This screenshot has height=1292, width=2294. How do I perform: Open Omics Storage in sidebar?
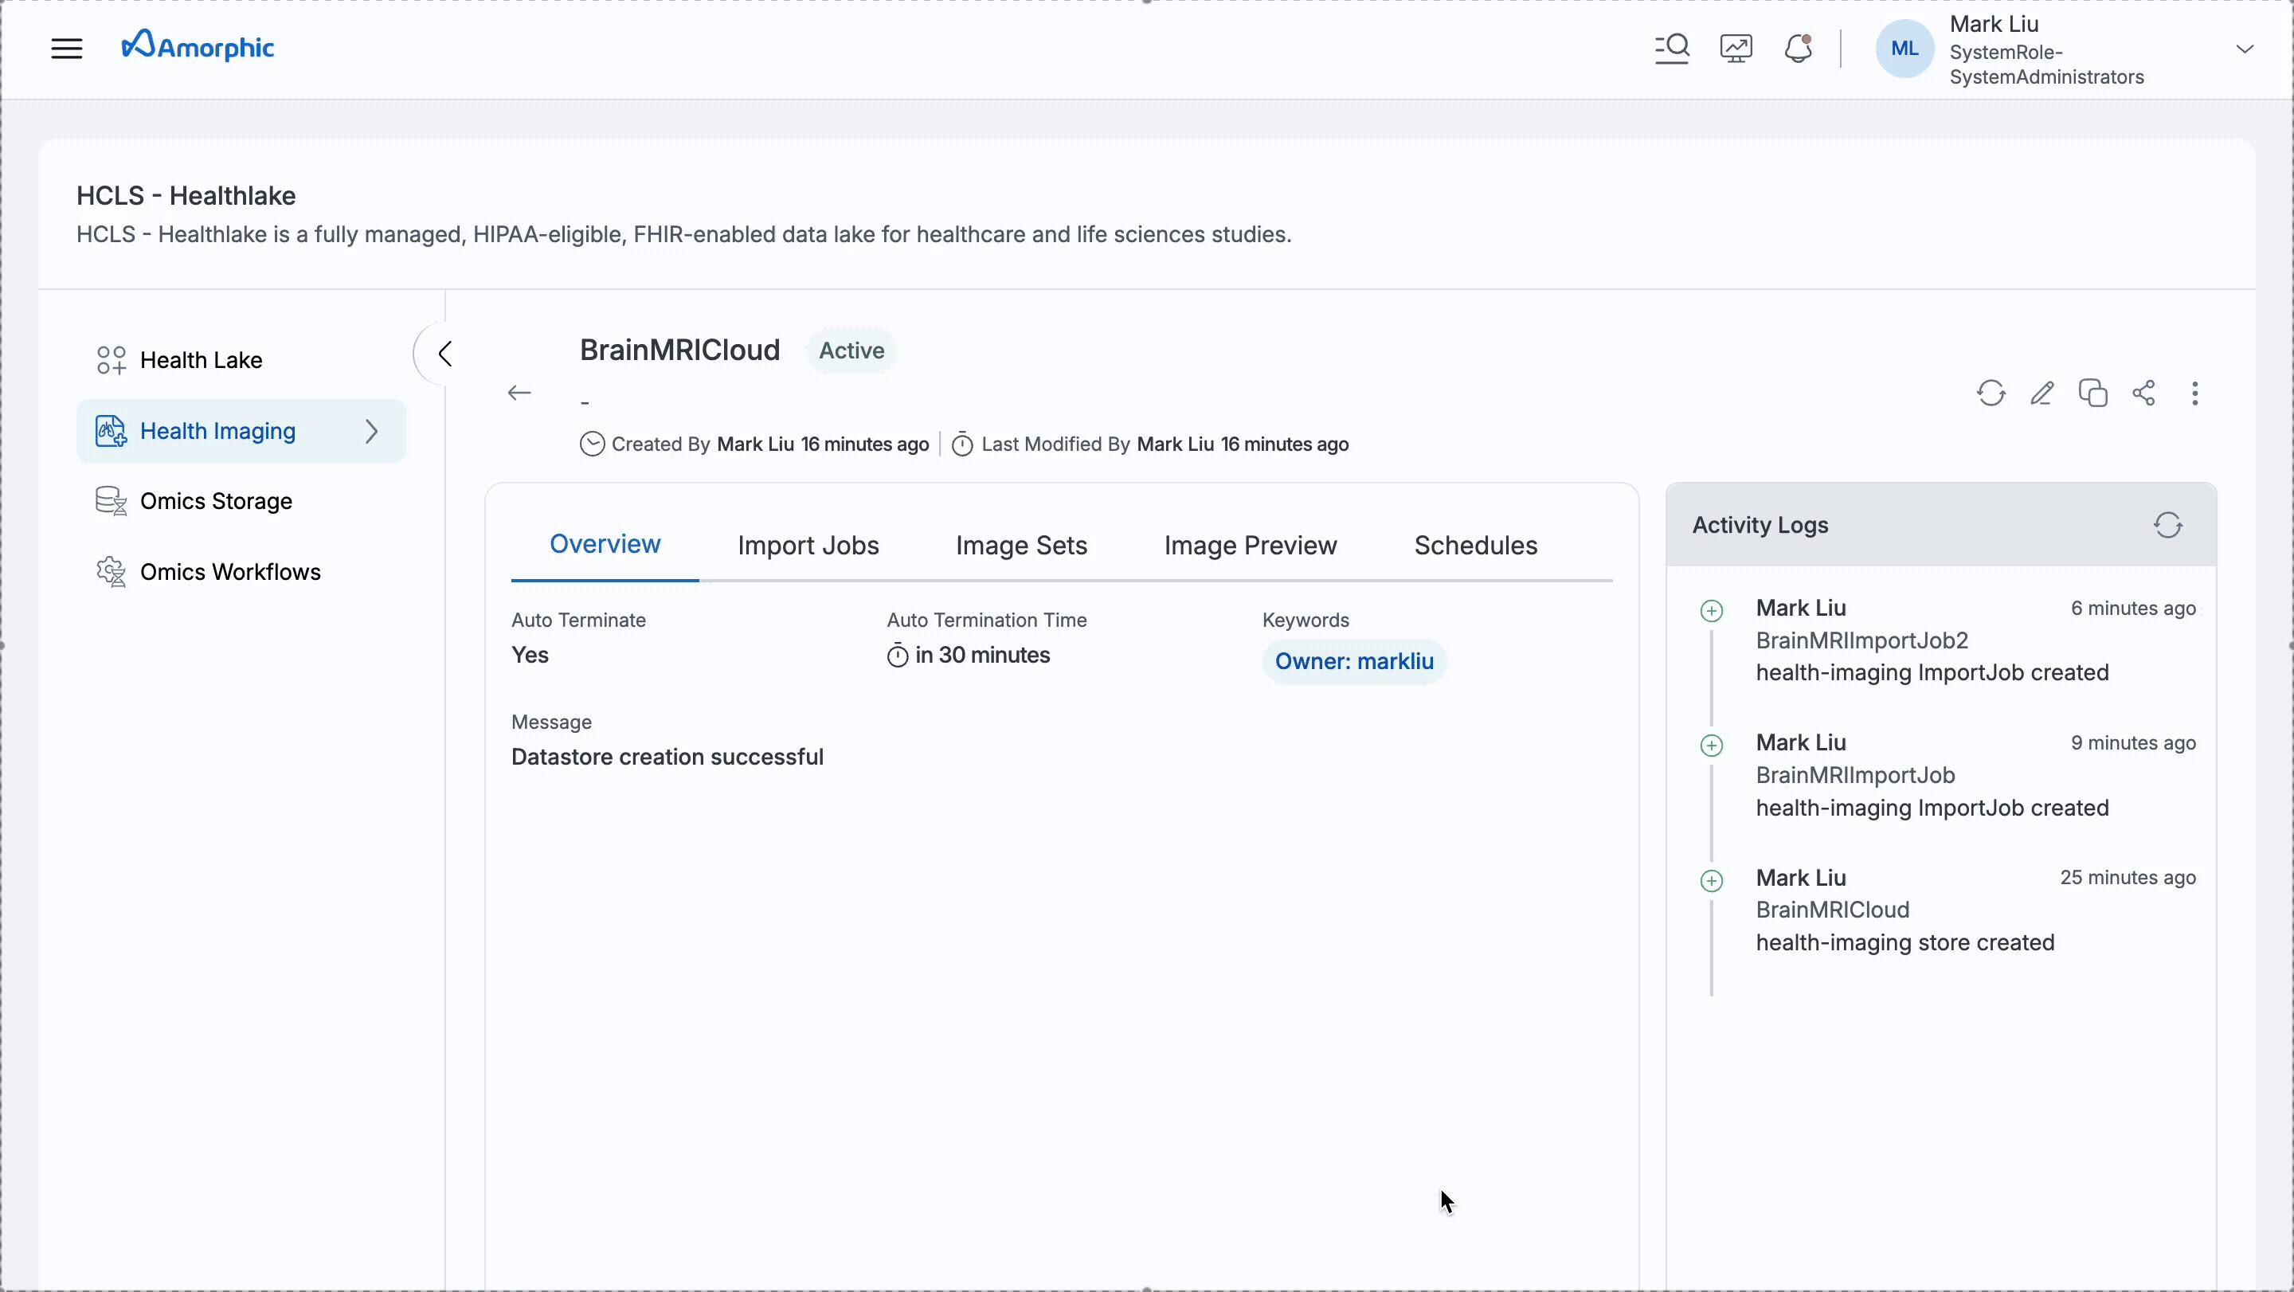pyautogui.click(x=216, y=501)
